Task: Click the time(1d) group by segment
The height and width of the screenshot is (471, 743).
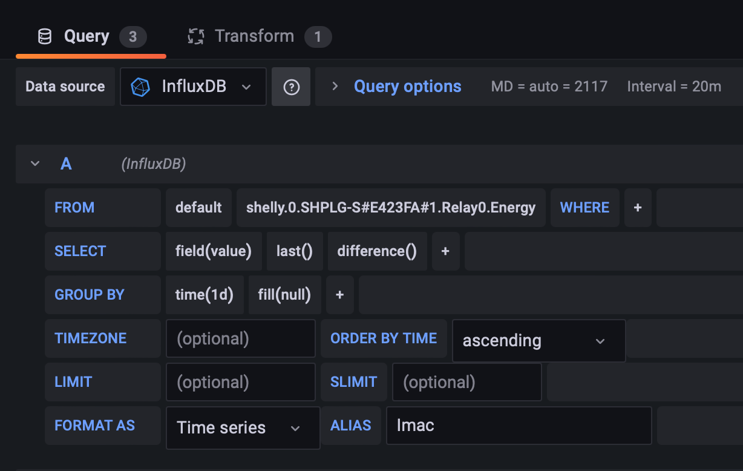Action: click(205, 295)
